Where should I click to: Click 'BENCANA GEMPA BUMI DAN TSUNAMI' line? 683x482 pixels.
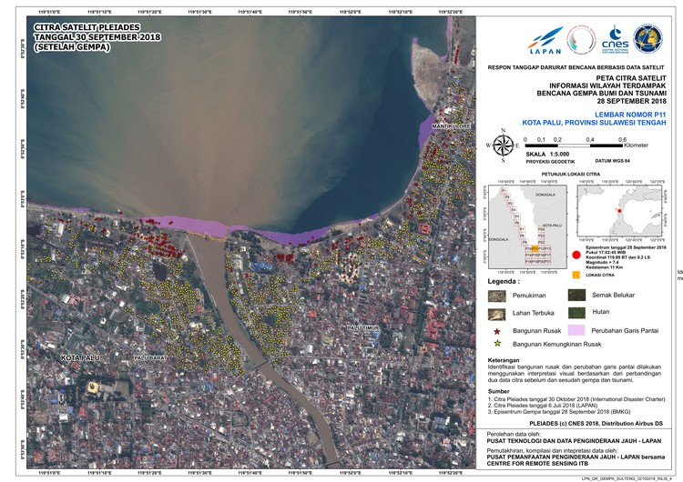(601, 93)
